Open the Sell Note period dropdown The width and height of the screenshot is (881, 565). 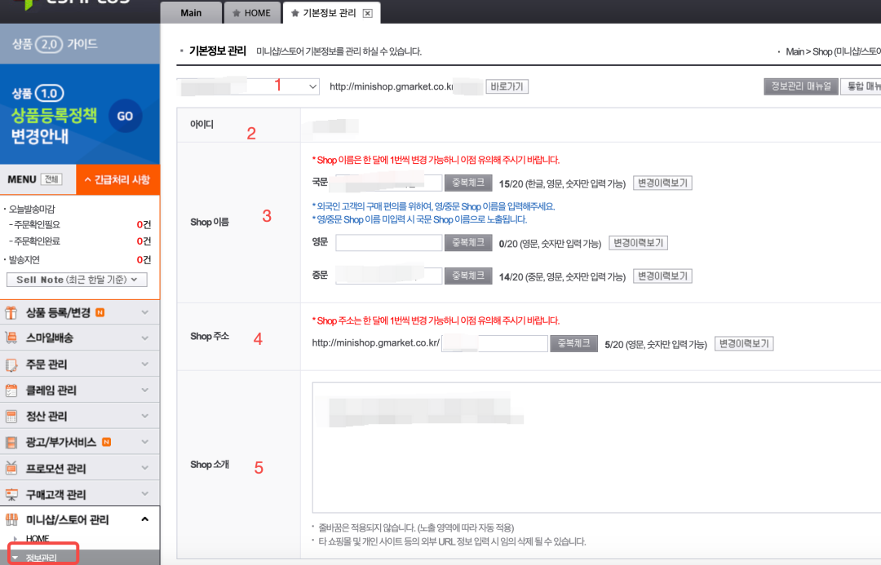point(77,280)
